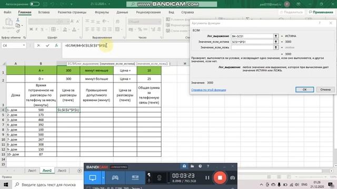The image size is (337, 189).
Task: Collapse dialog for Значение_если_ложь range
Action: click(x=276, y=47)
